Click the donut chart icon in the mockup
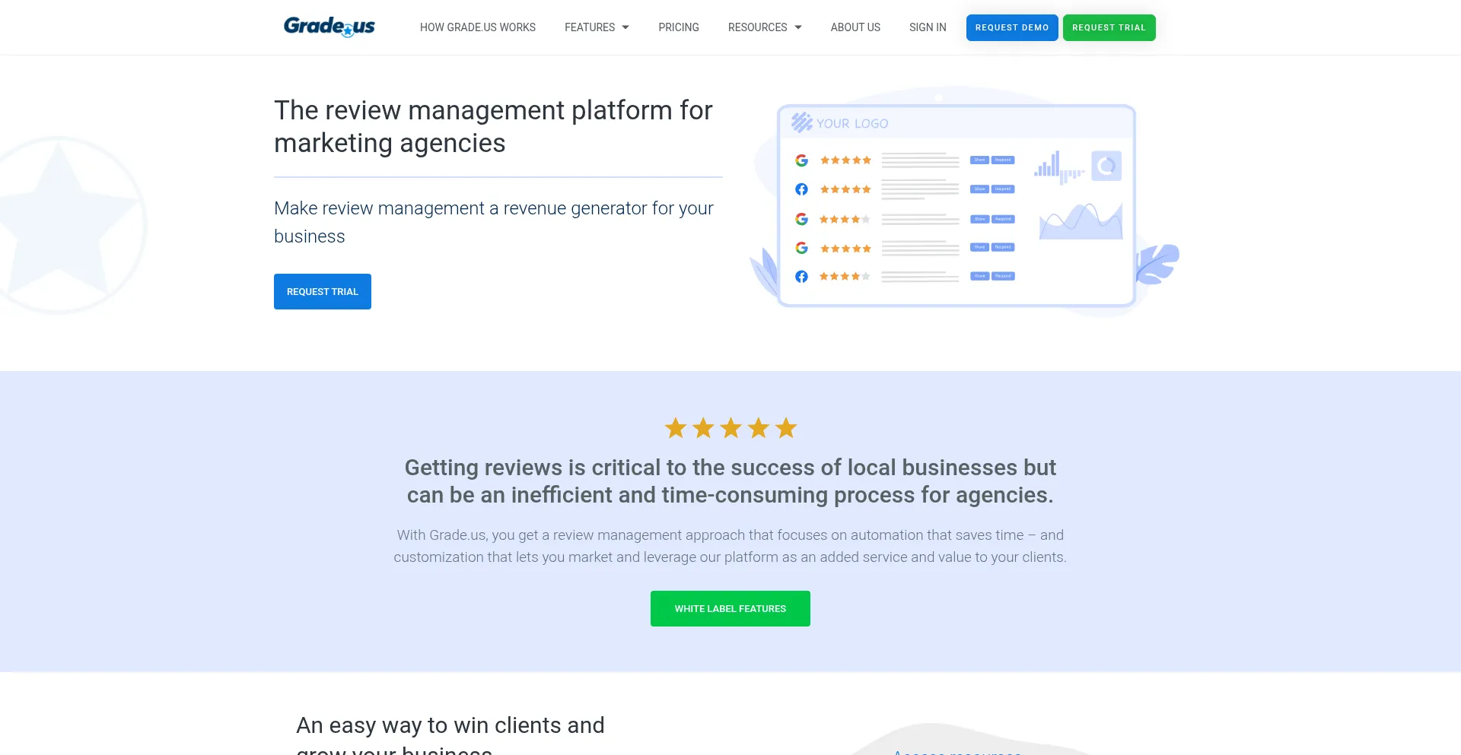The image size is (1461, 755). [x=1106, y=165]
